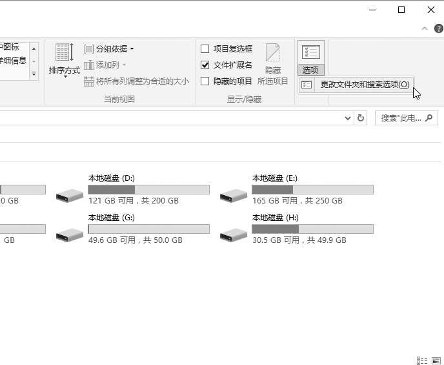Close the File Explorer window
This screenshot has height=365, width=444.
click(x=430, y=10)
